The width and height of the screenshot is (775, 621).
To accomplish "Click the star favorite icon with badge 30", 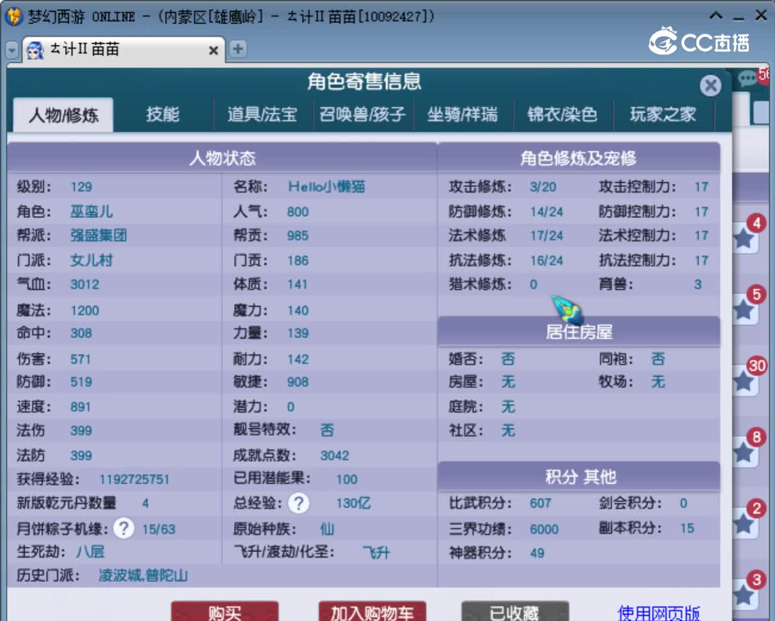I will point(744,383).
